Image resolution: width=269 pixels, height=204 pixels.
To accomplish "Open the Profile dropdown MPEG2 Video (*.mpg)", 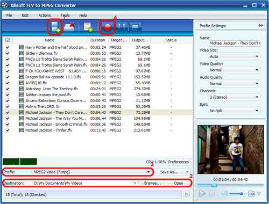I will click(92, 172).
